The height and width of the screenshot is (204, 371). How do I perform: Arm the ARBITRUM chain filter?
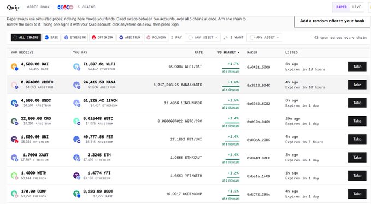pyautogui.click(x=130, y=38)
